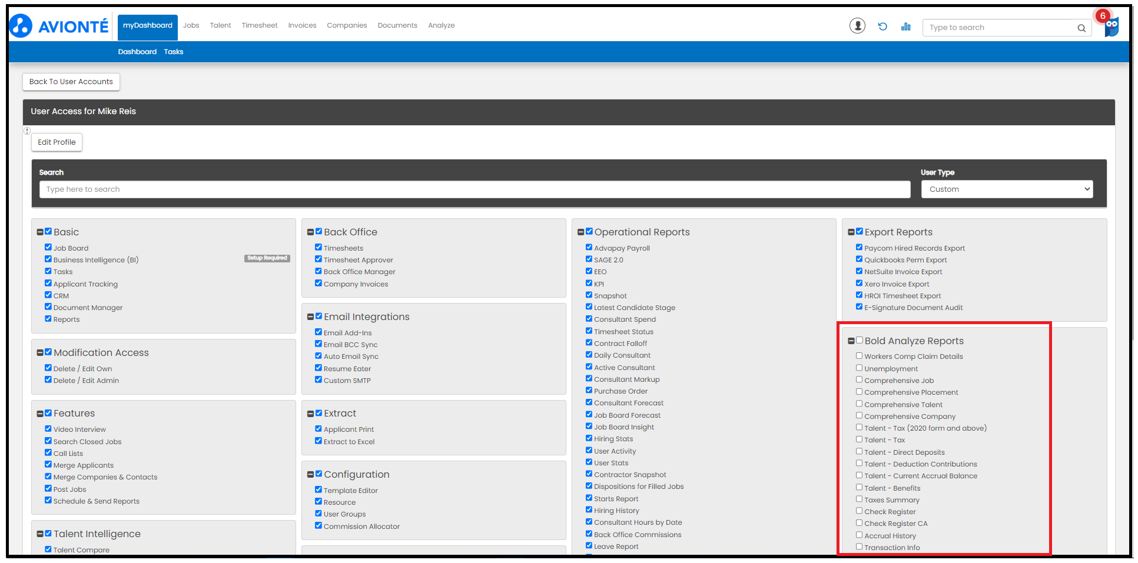Screen dimensions: 1138x563
Task: Toggle the Timesheet Approver checkbox
Action: (x=318, y=259)
